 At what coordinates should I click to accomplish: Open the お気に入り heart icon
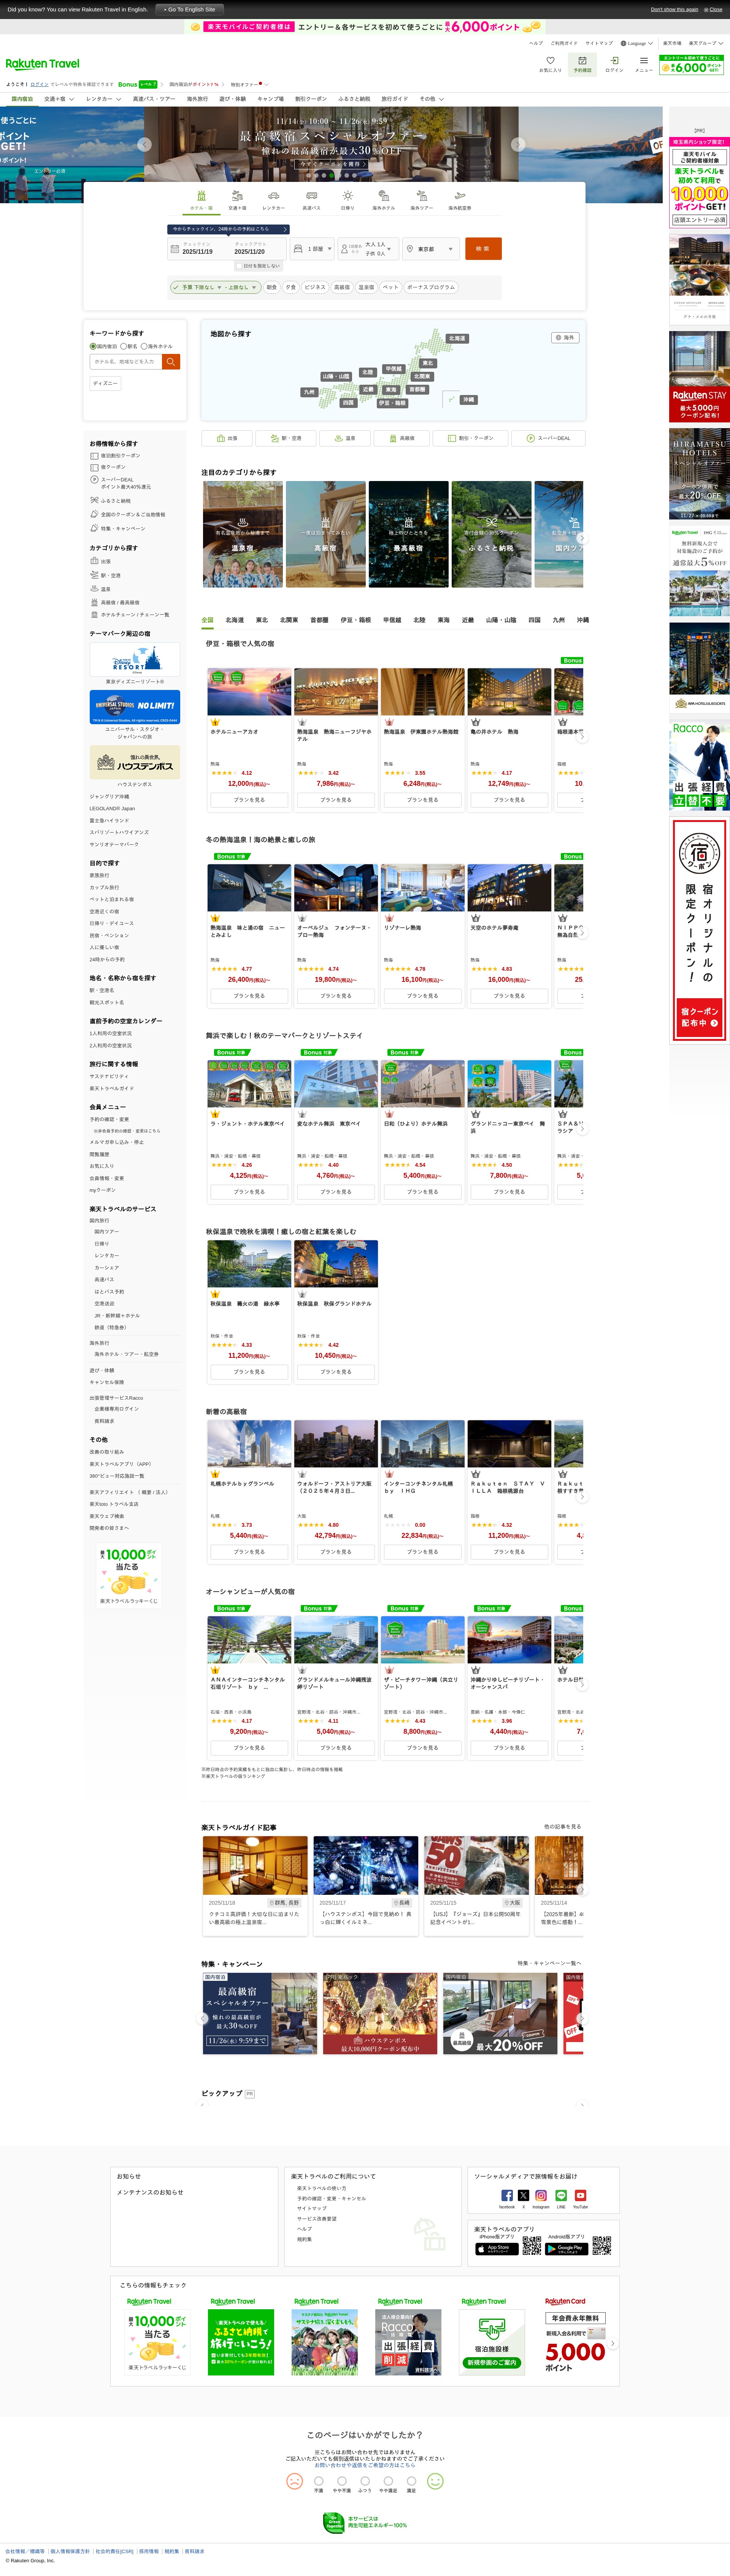(x=550, y=61)
